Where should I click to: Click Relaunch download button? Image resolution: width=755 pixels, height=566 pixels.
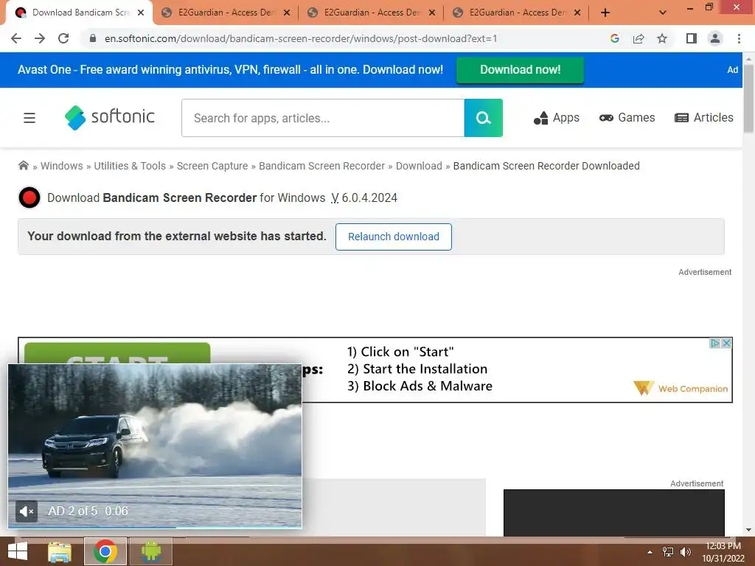pos(394,237)
